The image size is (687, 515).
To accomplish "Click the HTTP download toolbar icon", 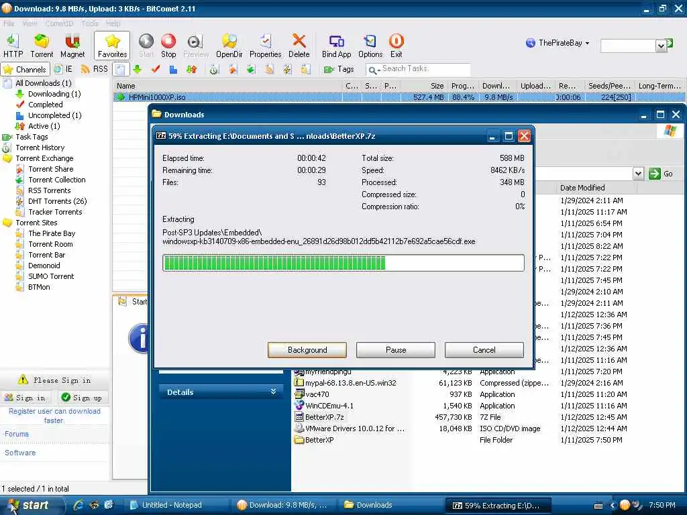I will point(13,46).
